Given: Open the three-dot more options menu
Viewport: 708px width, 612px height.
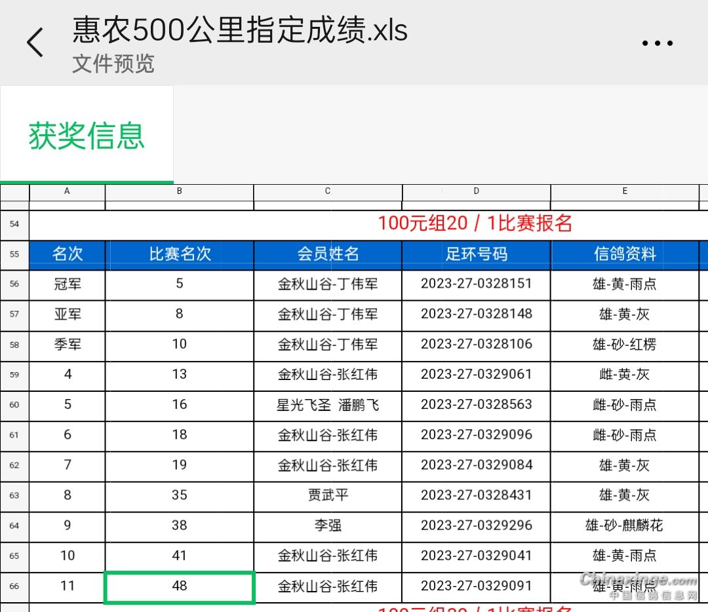Looking at the screenshot, I should tap(657, 43).
